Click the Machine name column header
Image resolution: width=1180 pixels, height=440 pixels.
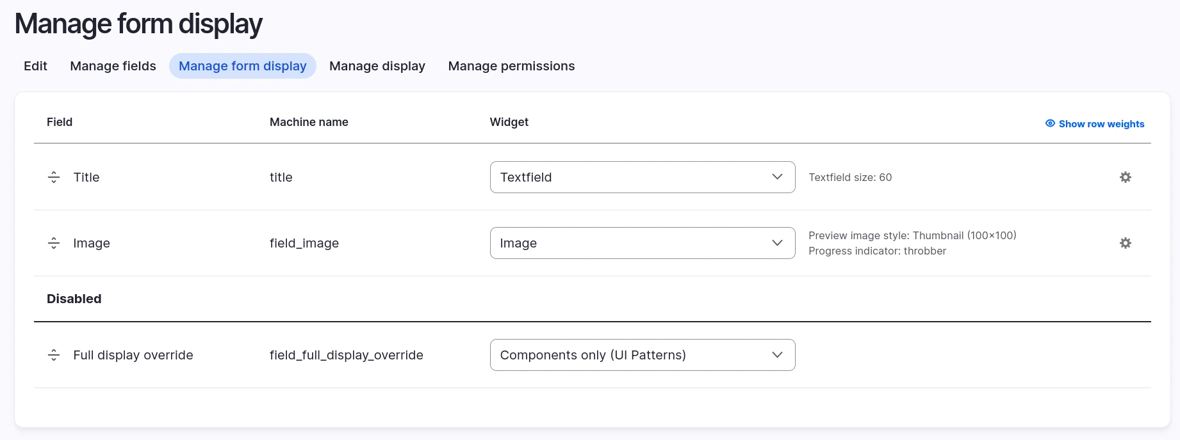(x=309, y=122)
